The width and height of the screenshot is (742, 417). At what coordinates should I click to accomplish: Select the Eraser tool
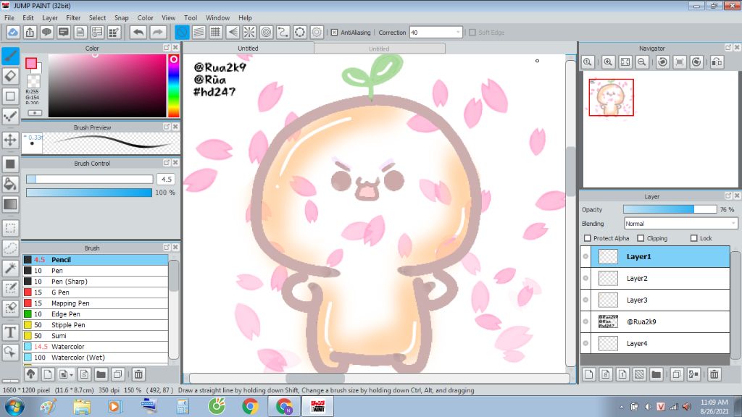[x=10, y=76]
